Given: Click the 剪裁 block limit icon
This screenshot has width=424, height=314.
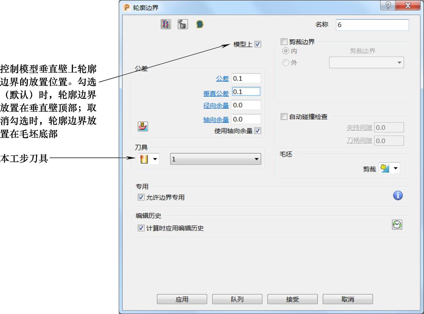Looking at the screenshot, I should [x=385, y=168].
